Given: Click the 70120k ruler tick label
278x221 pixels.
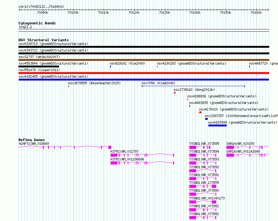Looking at the screenshot, I should 134,12.
